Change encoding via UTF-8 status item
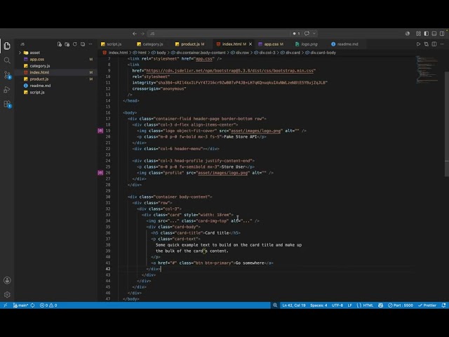Viewport: 449px width, 337px height. coord(337,305)
